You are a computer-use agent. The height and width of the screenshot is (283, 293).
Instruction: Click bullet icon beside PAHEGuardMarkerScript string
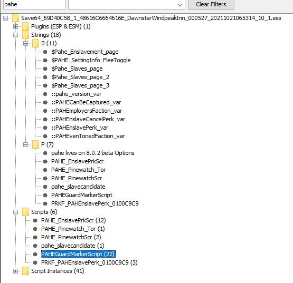(45, 195)
